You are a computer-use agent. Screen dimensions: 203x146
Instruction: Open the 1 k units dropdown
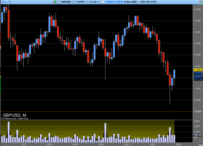(94, 2)
